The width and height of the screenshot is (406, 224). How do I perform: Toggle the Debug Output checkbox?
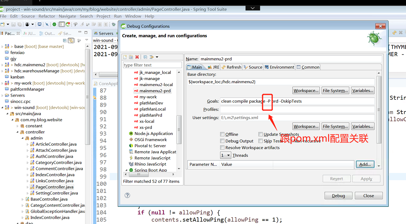pos(222,141)
